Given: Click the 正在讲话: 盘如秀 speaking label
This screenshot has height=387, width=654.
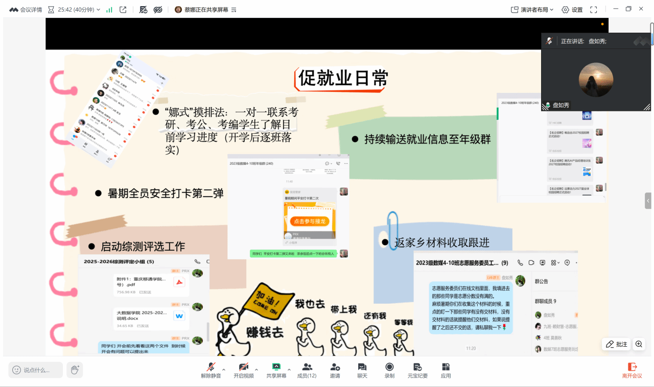Looking at the screenshot, I should (583, 41).
